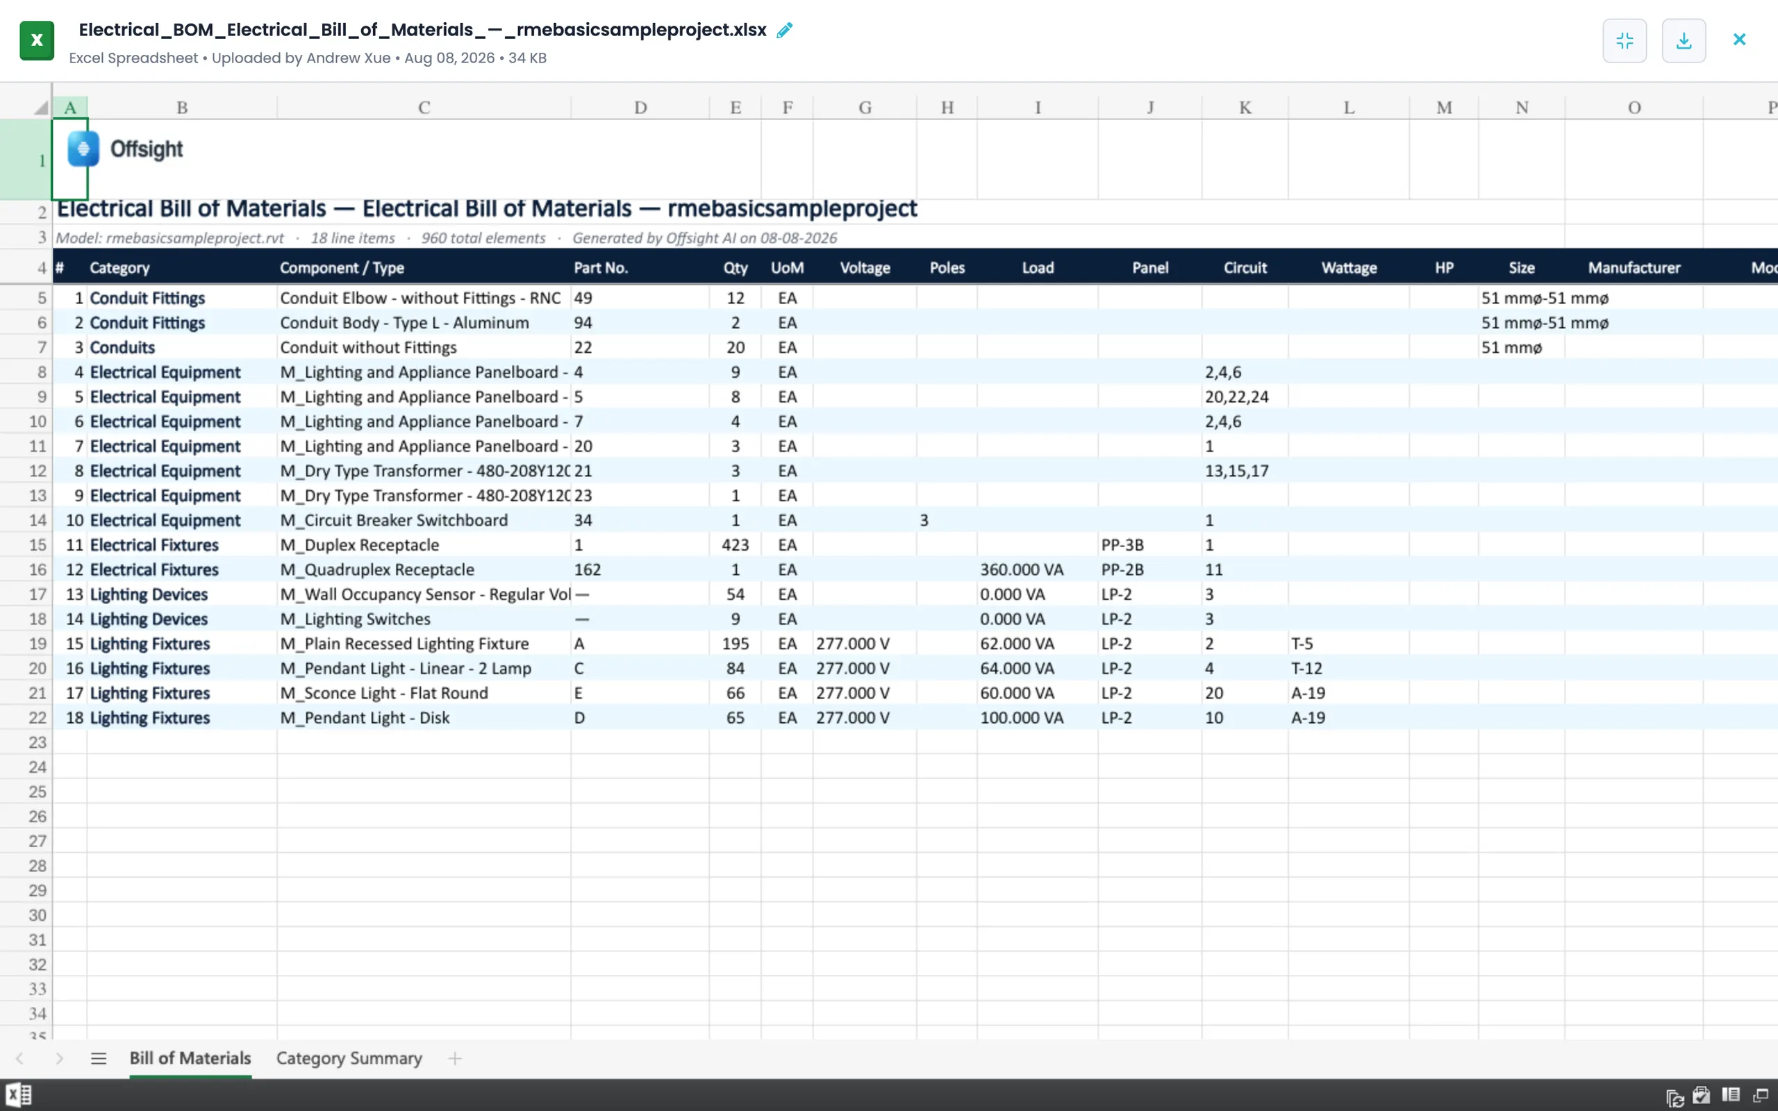Click the pop-out window icon in status bar
Image resolution: width=1778 pixels, height=1111 pixels.
point(1761,1096)
